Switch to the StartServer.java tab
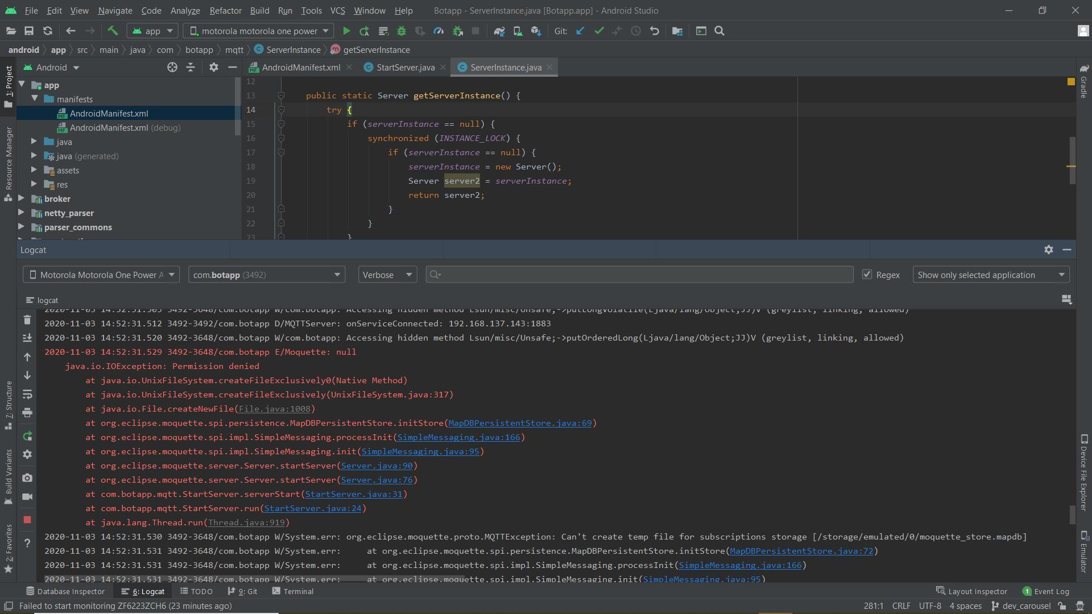The height and width of the screenshot is (614, 1092). [405, 67]
